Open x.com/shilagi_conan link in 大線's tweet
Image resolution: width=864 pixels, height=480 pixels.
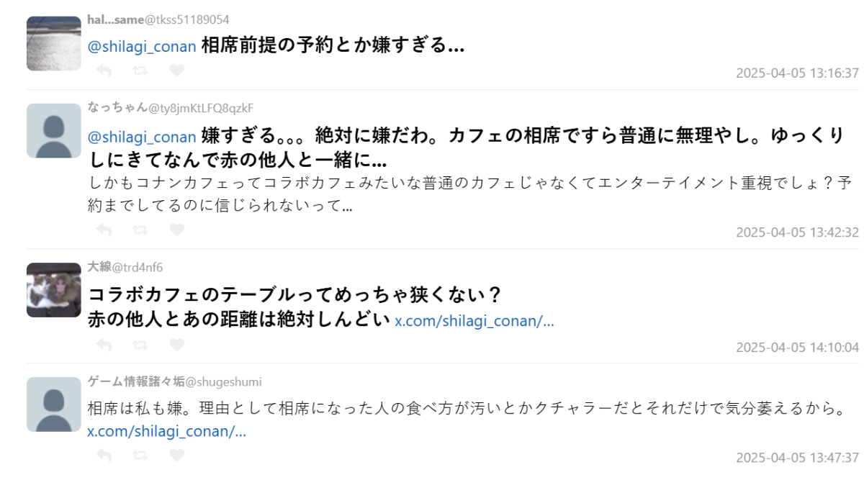tap(474, 321)
